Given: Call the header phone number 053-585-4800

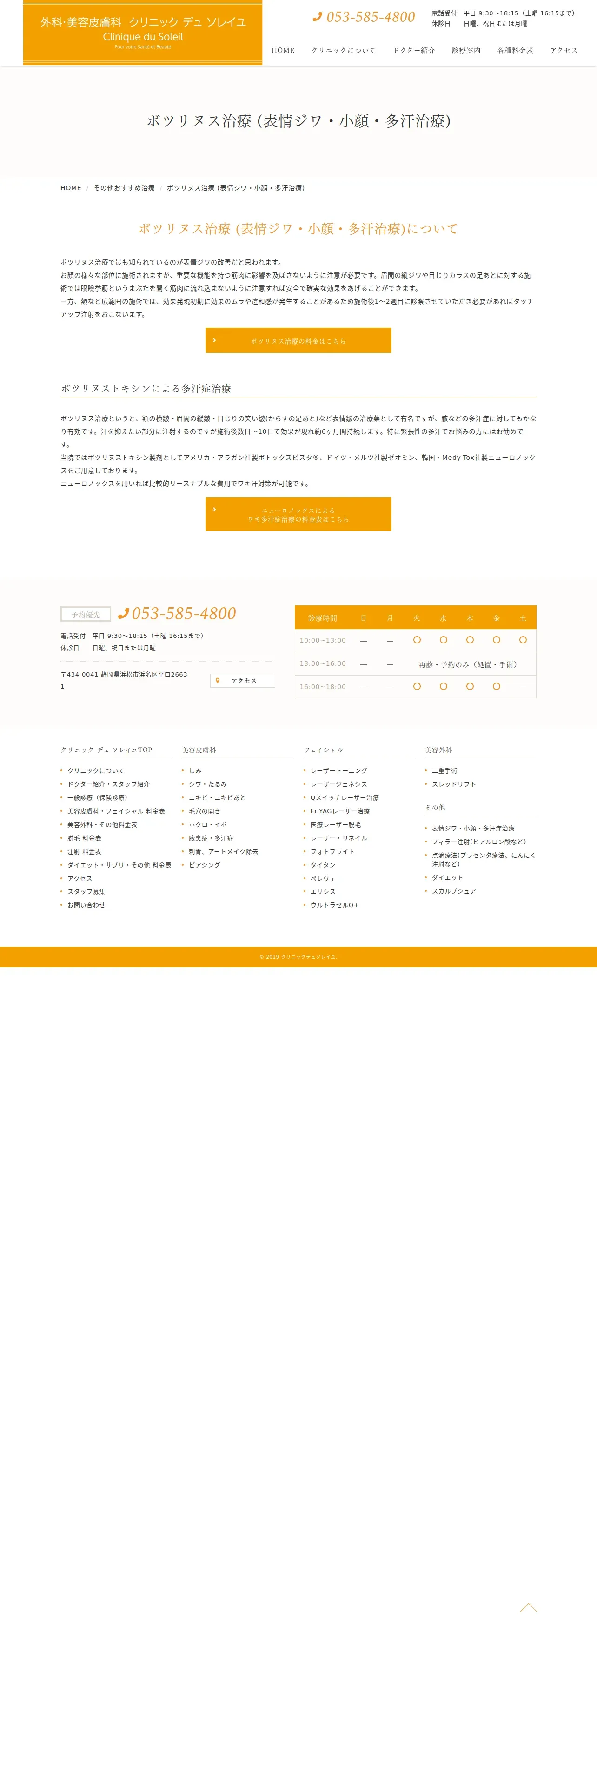Looking at the screenshot, I should pyautogui.click(x=371, y=17).
